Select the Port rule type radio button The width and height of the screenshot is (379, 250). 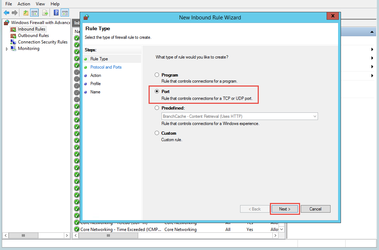(x=157, y=91)
